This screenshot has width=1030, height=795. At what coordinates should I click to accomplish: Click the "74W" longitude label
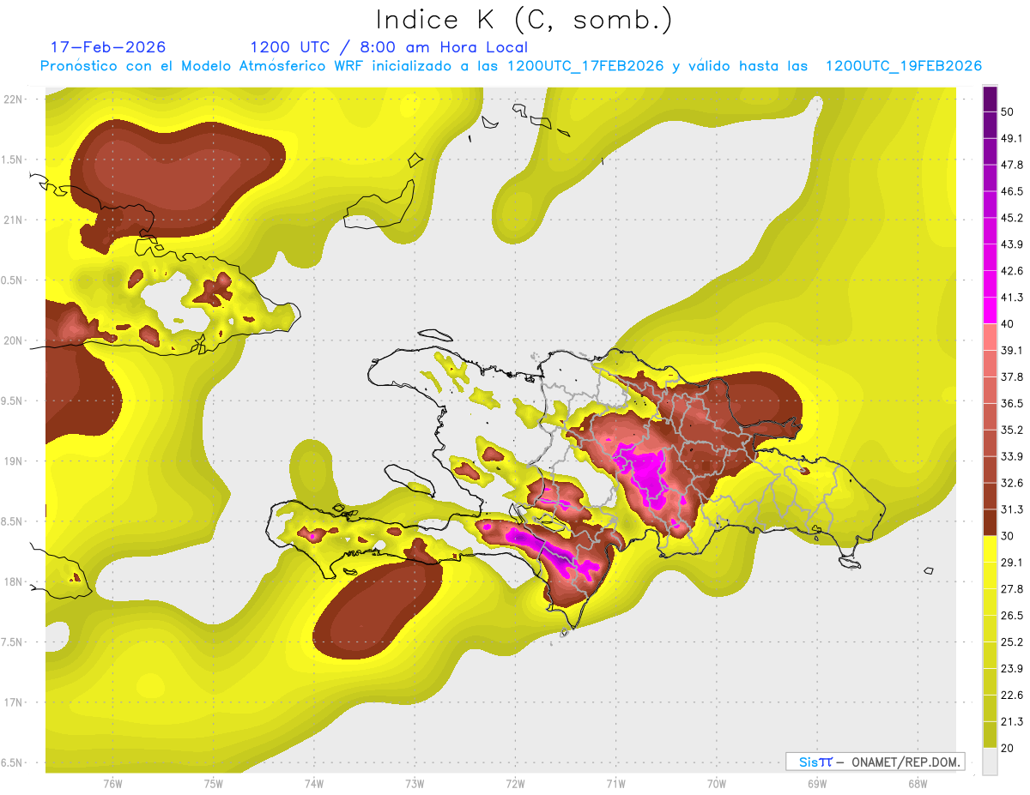[x=314, y=784]
